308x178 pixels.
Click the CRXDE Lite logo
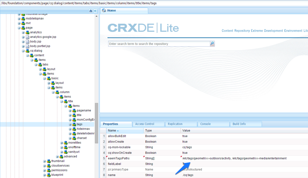pos(143,28)
